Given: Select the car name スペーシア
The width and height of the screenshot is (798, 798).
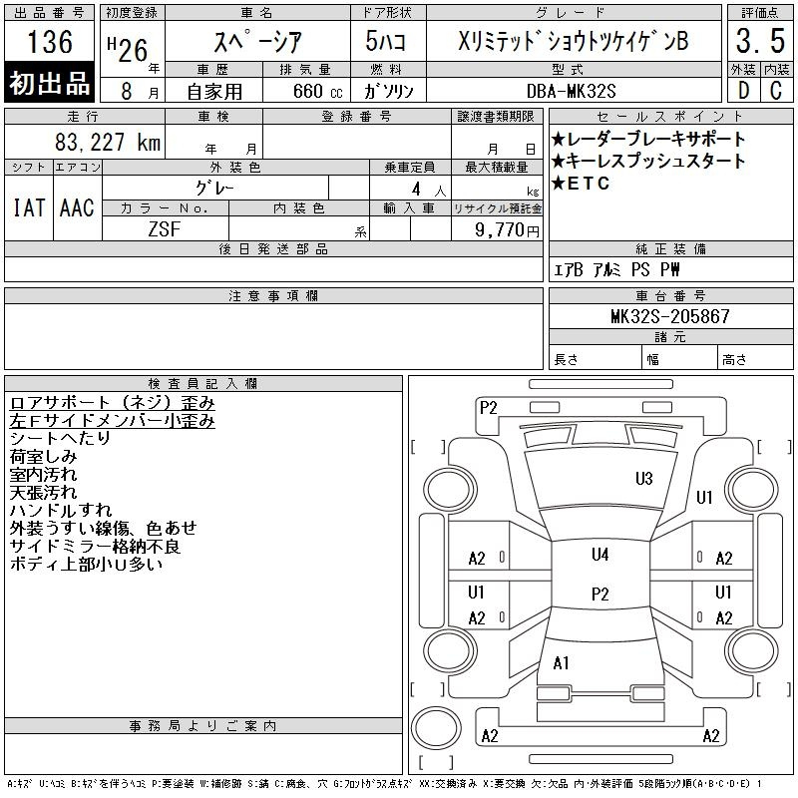Looking at the screenshot, I should tap(257, 41).
